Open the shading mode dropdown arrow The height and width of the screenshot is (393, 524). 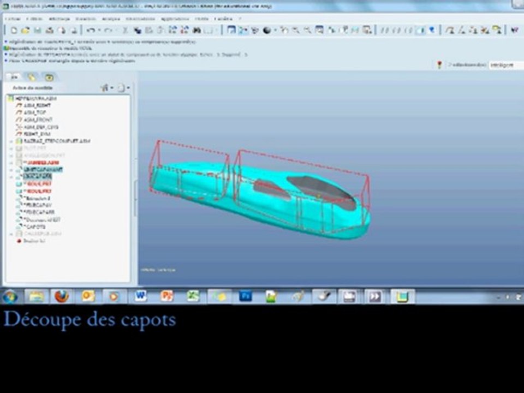pyautogui.click(x=275, y=31)
